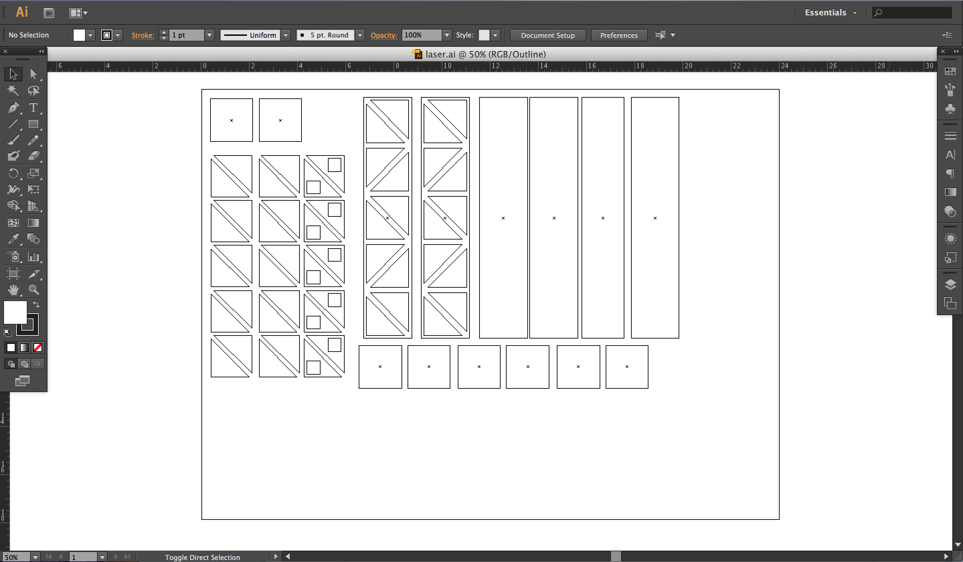Viewport: 963px width, 562px height.
Task: Expand the 5 pt. Round brush dropdown
Action: click(x=360, y=35)
